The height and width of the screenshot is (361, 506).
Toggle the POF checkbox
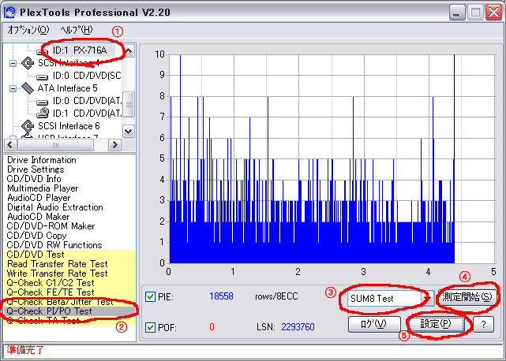150,327
